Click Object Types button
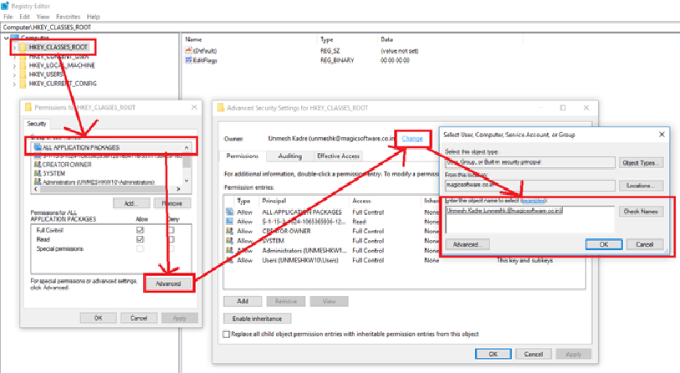680x373 pixels. pyautogui.click(x=641, y=163)
